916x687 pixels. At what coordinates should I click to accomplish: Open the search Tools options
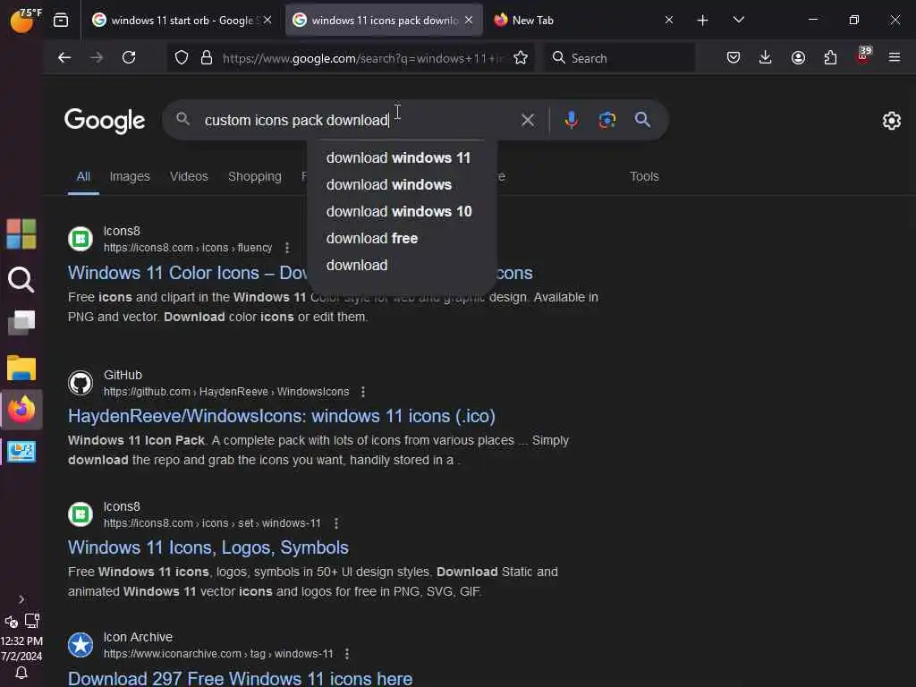point(644,176)
